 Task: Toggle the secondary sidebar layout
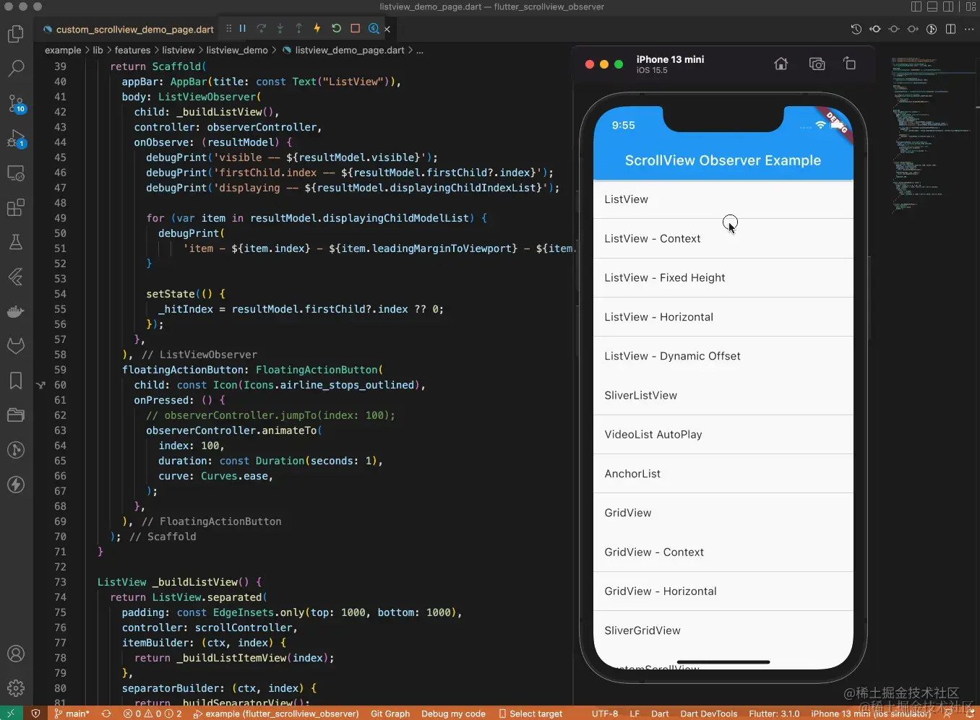[948, 6]
